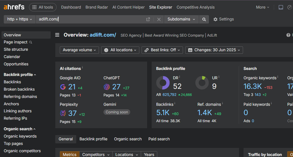Click Ref. domains value 1.4K
This screenshot has height=157, width=293.
(x=205, y=113)
